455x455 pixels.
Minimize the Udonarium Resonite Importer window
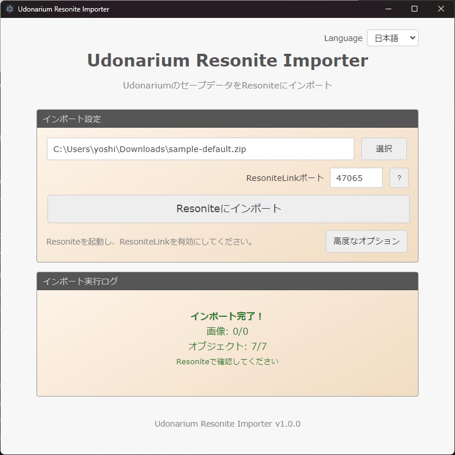point(388,9)
